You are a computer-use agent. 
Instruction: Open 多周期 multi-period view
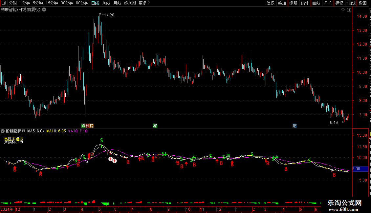130,3
